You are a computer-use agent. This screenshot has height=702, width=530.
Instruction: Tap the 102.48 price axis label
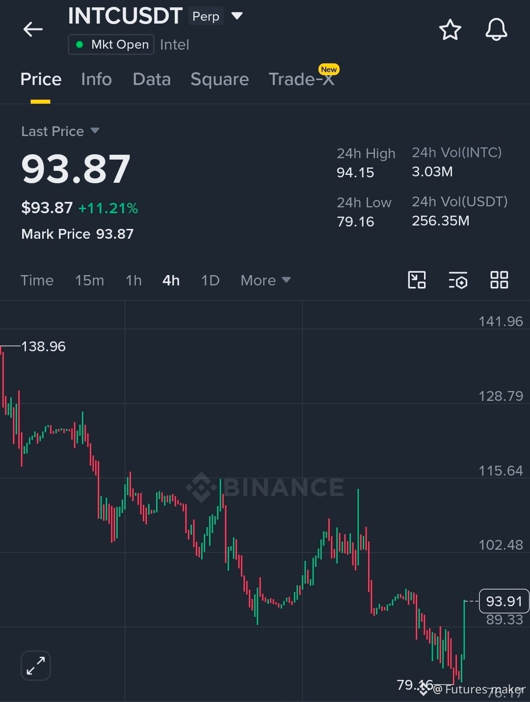(501, 545)
